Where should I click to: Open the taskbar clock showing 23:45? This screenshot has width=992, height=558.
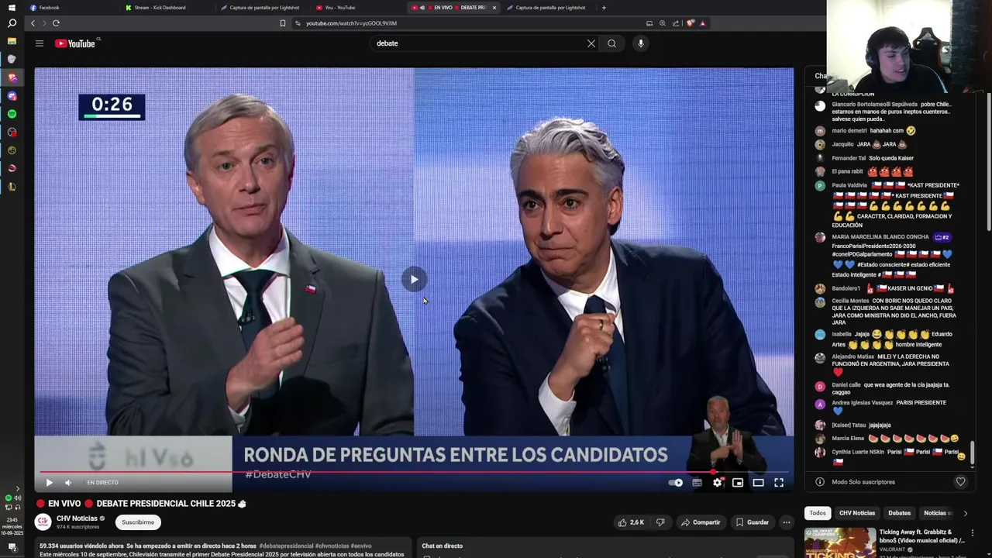(12, 526)
